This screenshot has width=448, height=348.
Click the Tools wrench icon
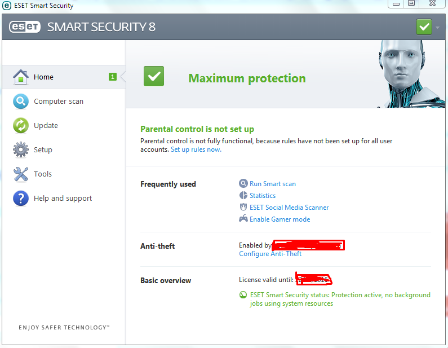tap(21, 174)
